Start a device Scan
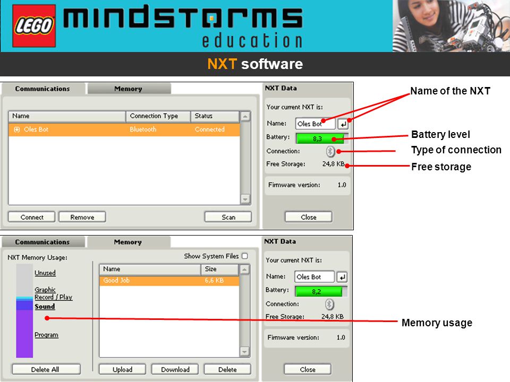This screenshot has height=382, width=510. click(228, 217)
